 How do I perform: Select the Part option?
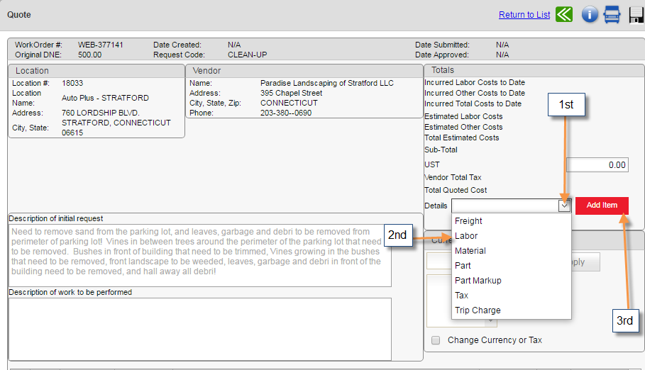[x=463, y=266]
